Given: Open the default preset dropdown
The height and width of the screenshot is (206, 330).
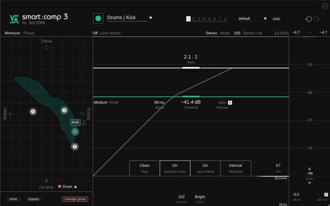Looking at the screenshot, I should 265,19.
